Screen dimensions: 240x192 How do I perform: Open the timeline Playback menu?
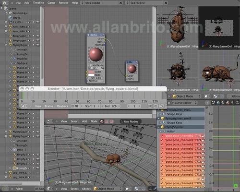(62, 106)
